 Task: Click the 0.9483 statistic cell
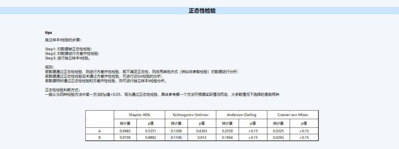click(126, 131)
